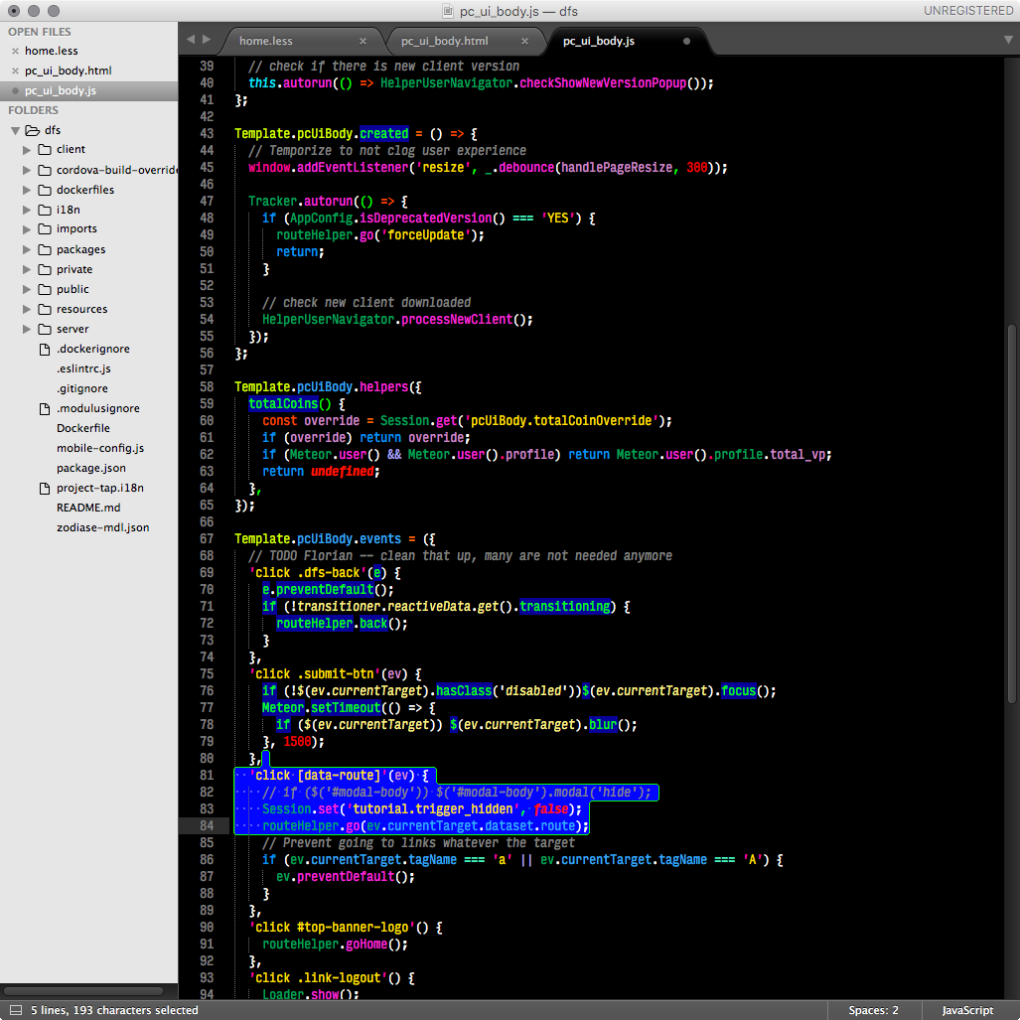Close the home.less tab

(363, 42)
